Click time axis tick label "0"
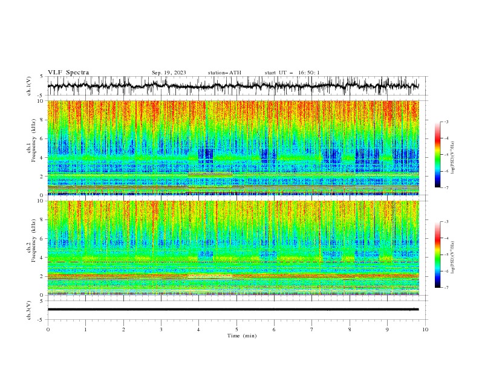The image size is (479, 370). [48, 329]
